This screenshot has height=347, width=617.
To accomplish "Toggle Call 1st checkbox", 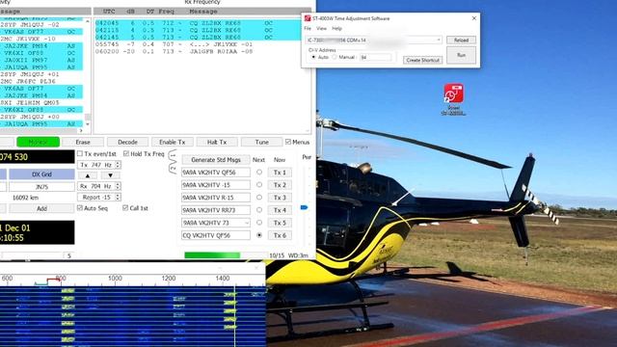I will 125,208.
